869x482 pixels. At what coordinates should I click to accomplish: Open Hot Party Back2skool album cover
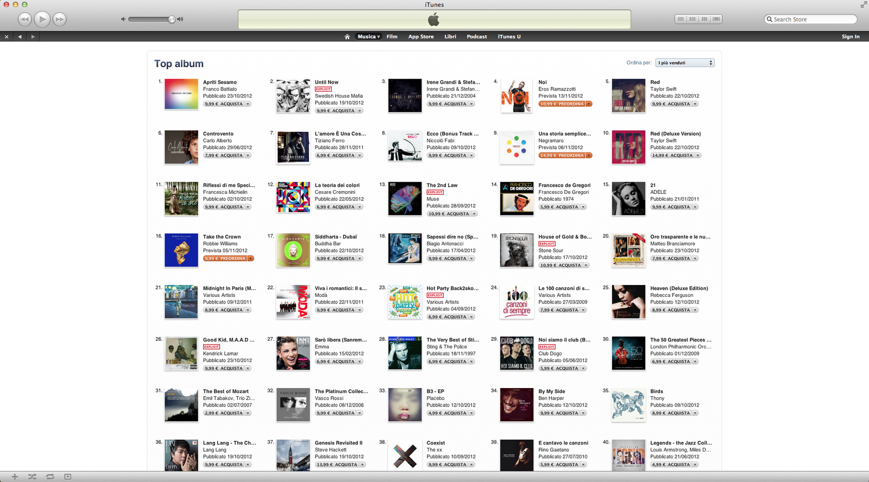pos(405,302)
